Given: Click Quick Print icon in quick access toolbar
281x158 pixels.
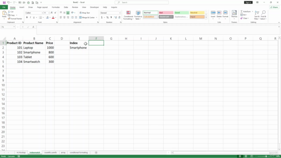Looking at the screenshot, I should [28, 3].
